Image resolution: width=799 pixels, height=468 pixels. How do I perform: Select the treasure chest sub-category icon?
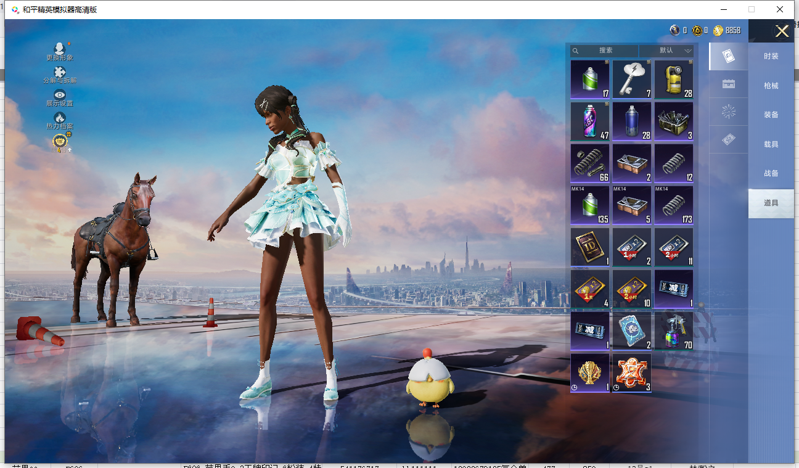tap(728, 84)
